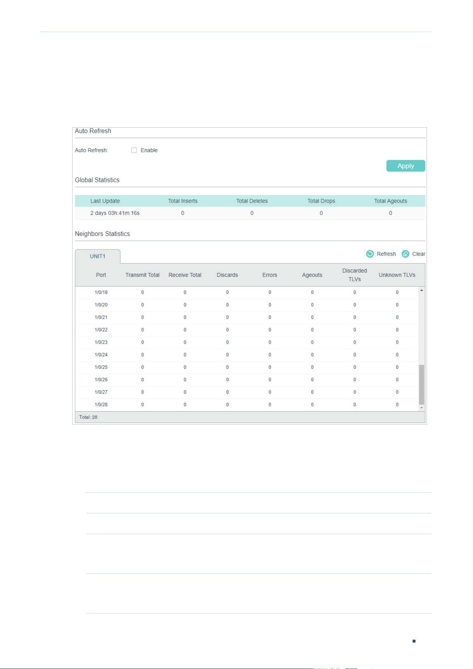Click the Receive Total column header

coord(185,275)
